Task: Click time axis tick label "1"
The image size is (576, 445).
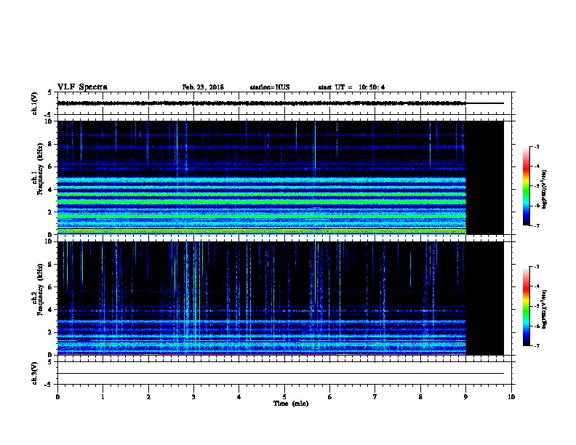Action: (103, 397)
